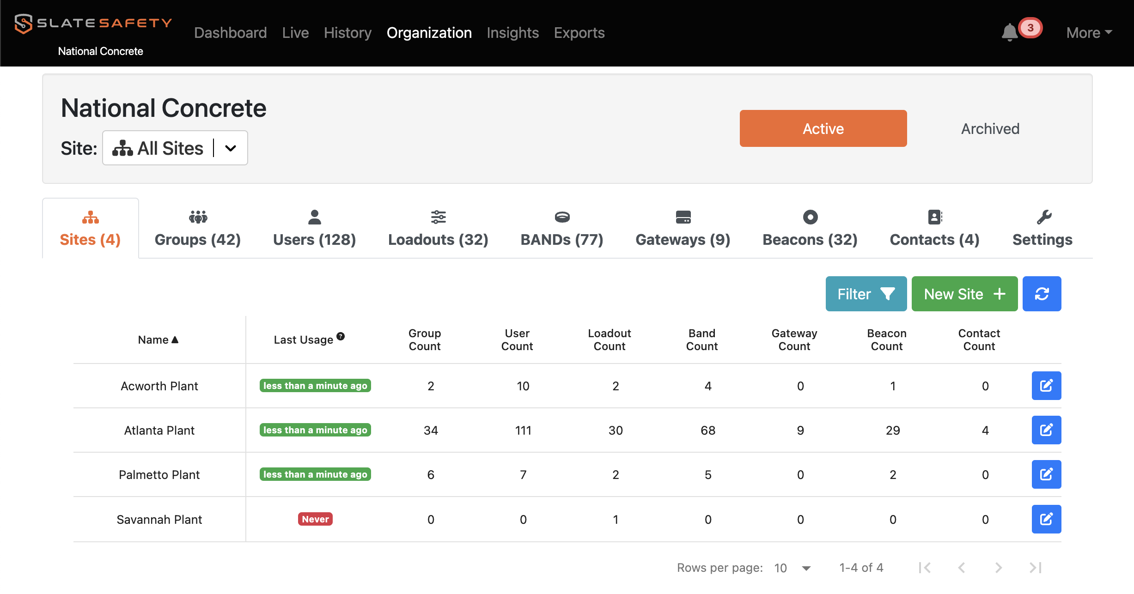Image resolution: width=1134 pixels, height=594 pixels.
Task: Click the red Never usage badge
Action: [x=315, y=519]
